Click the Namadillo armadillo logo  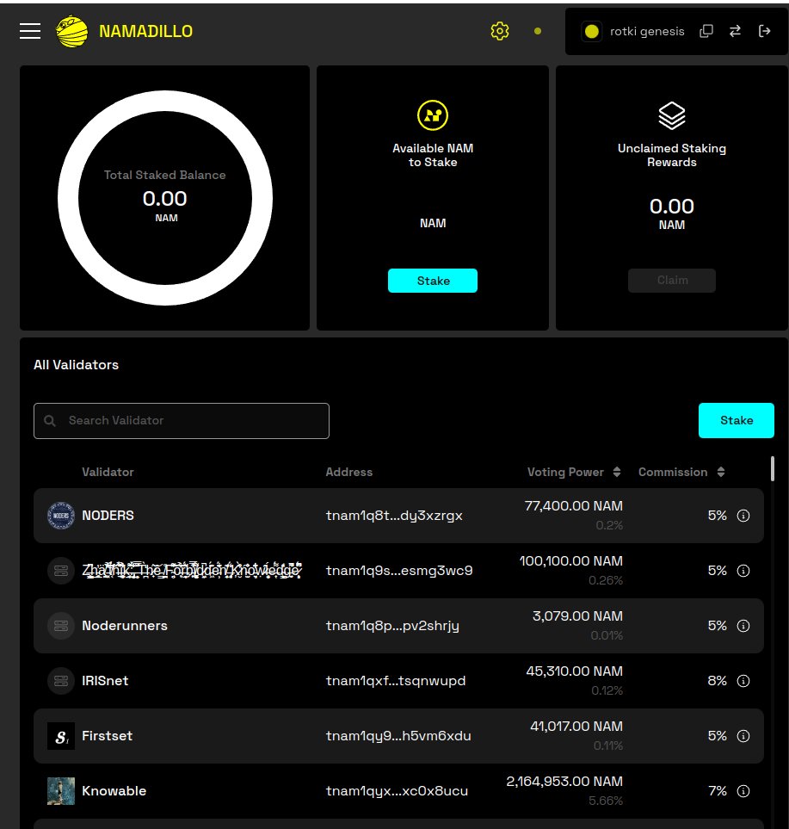pyautogui.click(x=71, y=30)
